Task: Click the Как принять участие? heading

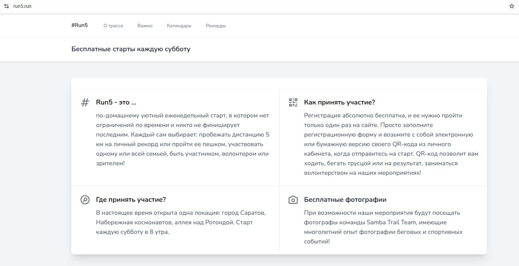Action: pos(340,102)
